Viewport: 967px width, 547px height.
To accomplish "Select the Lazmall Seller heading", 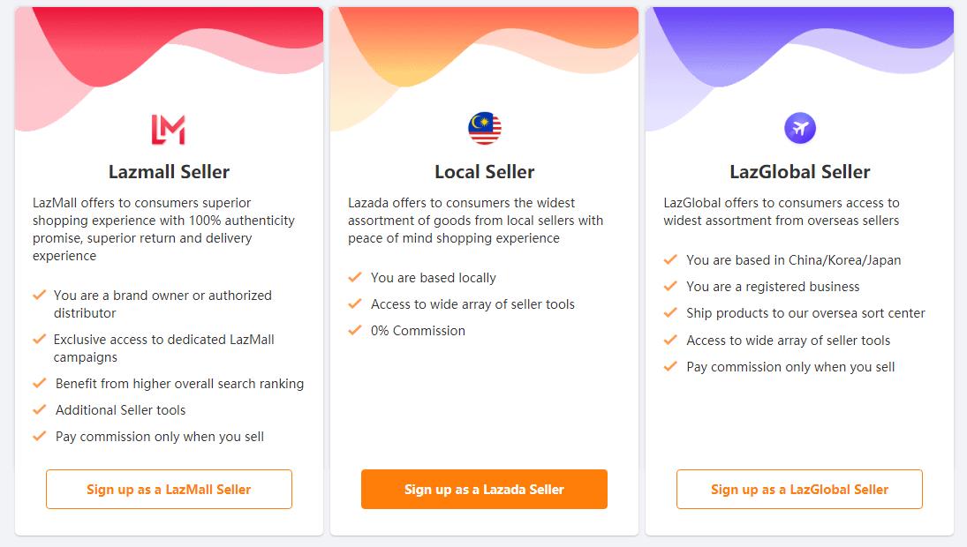I will pyautogui.click(x=169, y=172).
